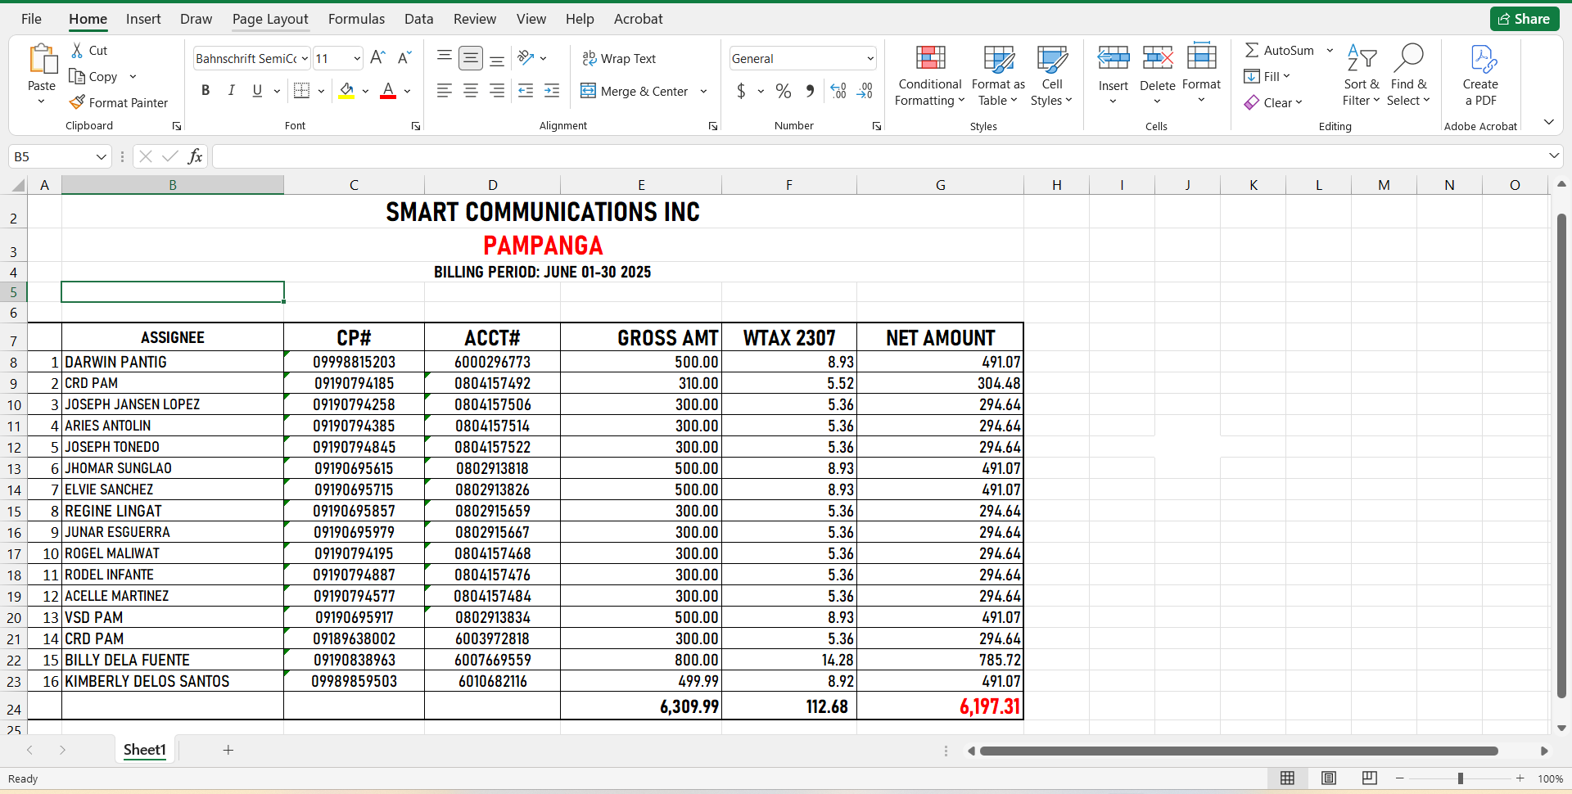1572x794 pixels.
Task: Apply the yellow fill color swatch
Action: (x=347, y=91)
